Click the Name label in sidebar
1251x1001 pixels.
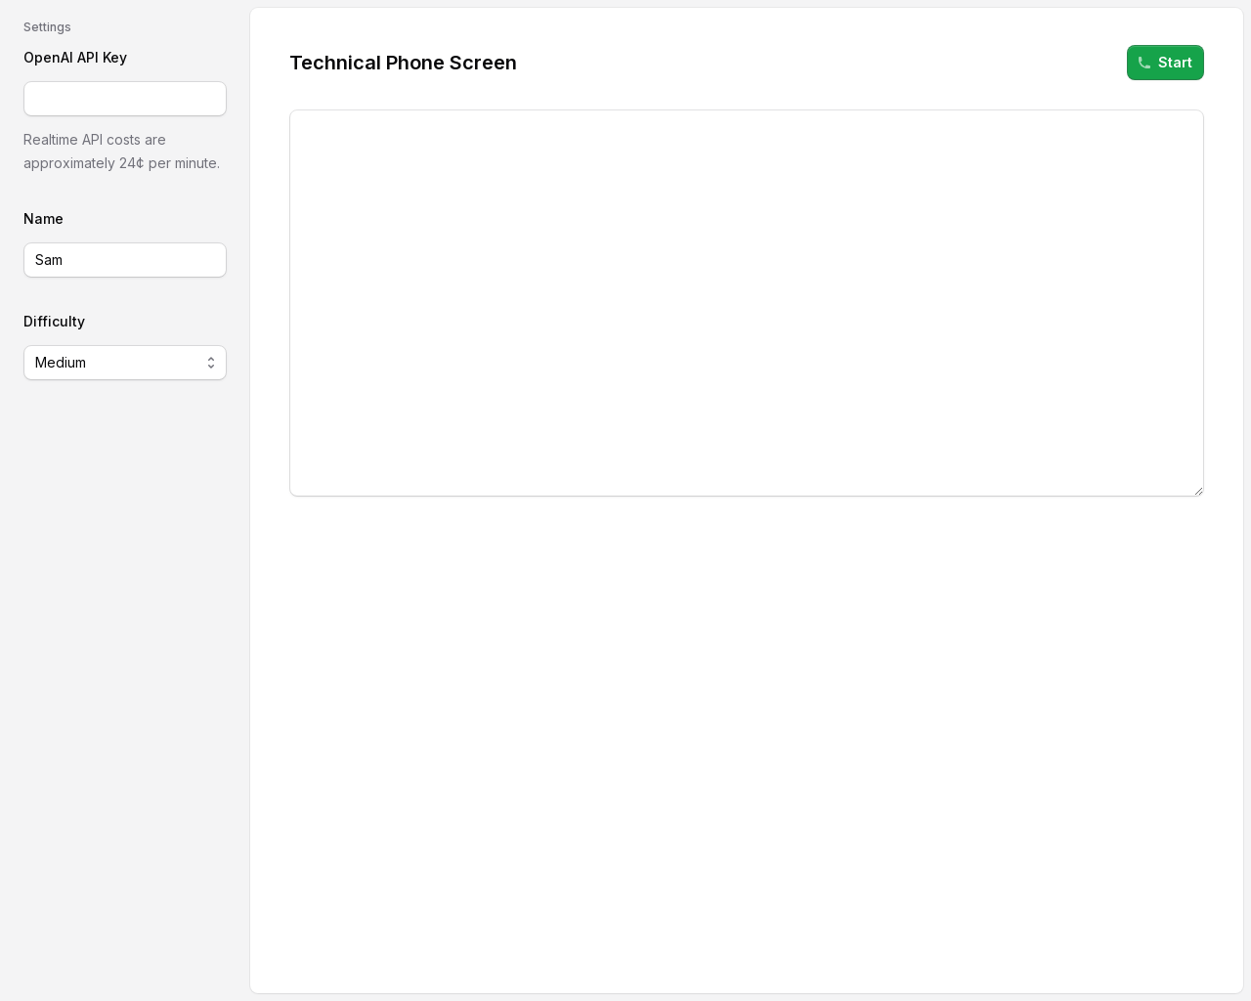pyautogui.click(x=43, y=219)
